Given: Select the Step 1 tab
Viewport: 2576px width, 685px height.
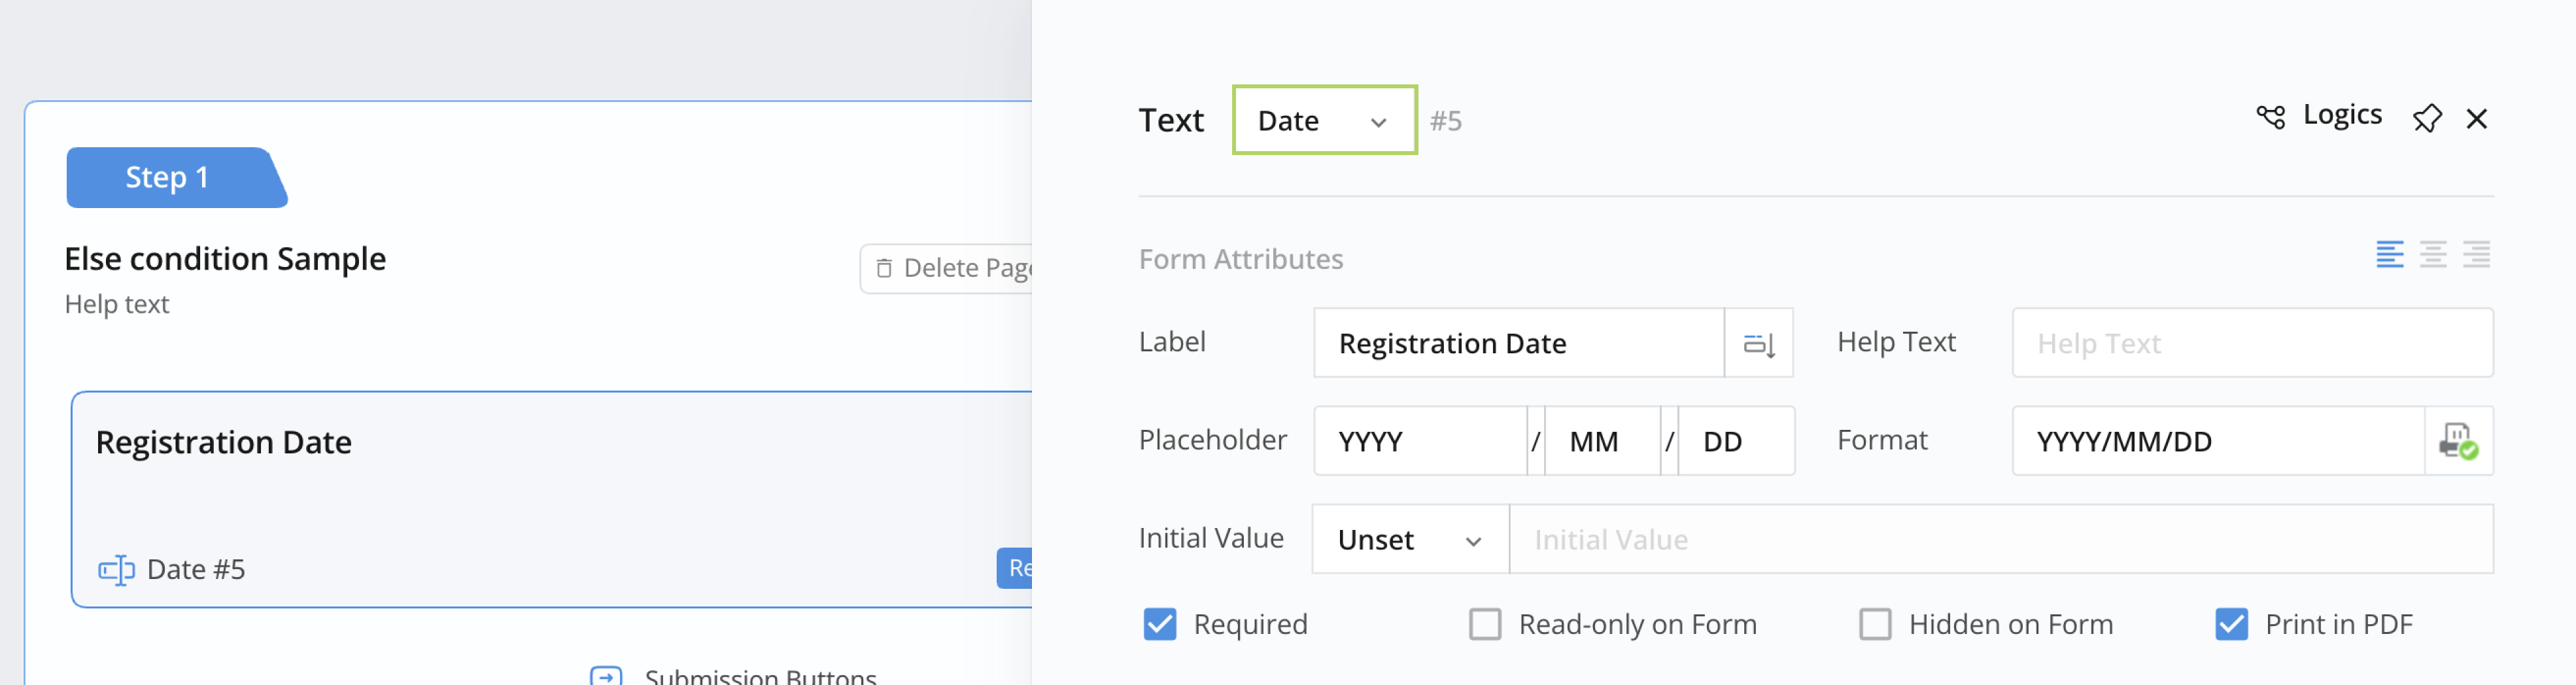Looking at the screenshot, I should point(168,178).
